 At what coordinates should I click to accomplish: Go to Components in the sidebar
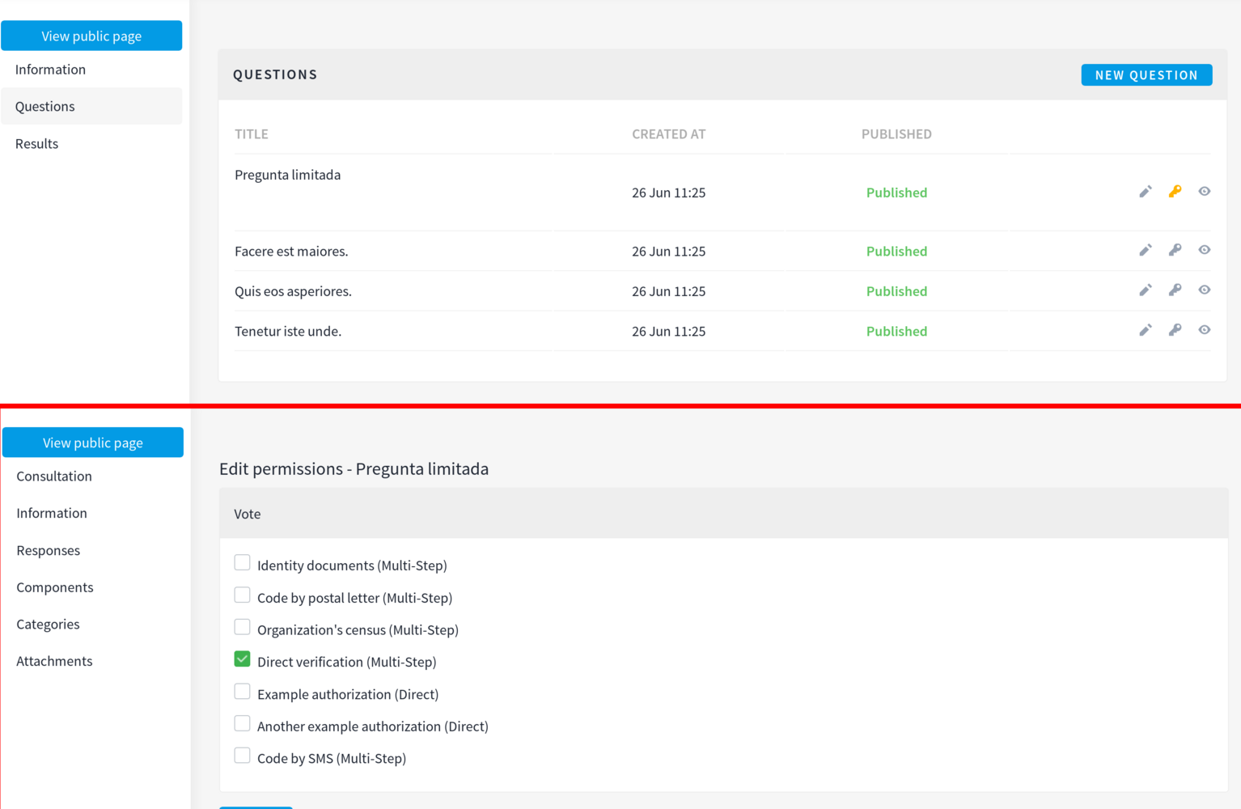(x=55, y=587)
